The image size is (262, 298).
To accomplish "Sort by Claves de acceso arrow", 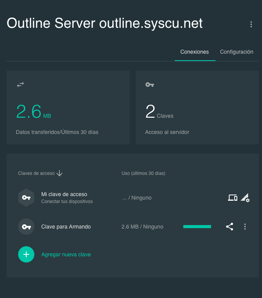I will click(59, 173).
